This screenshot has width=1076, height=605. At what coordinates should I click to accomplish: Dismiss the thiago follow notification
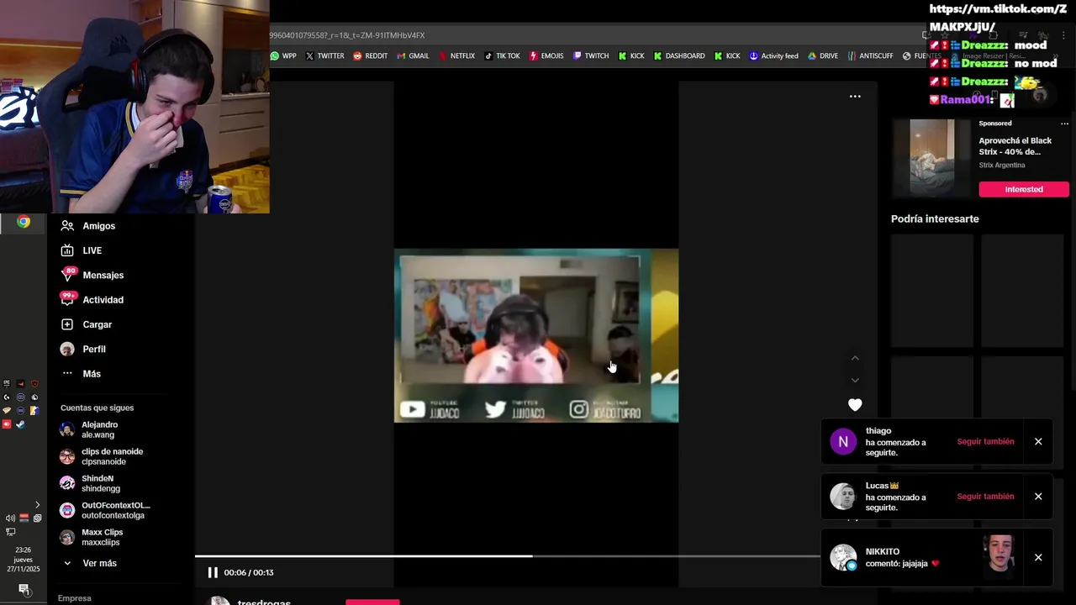click(x=1038, y=441)
